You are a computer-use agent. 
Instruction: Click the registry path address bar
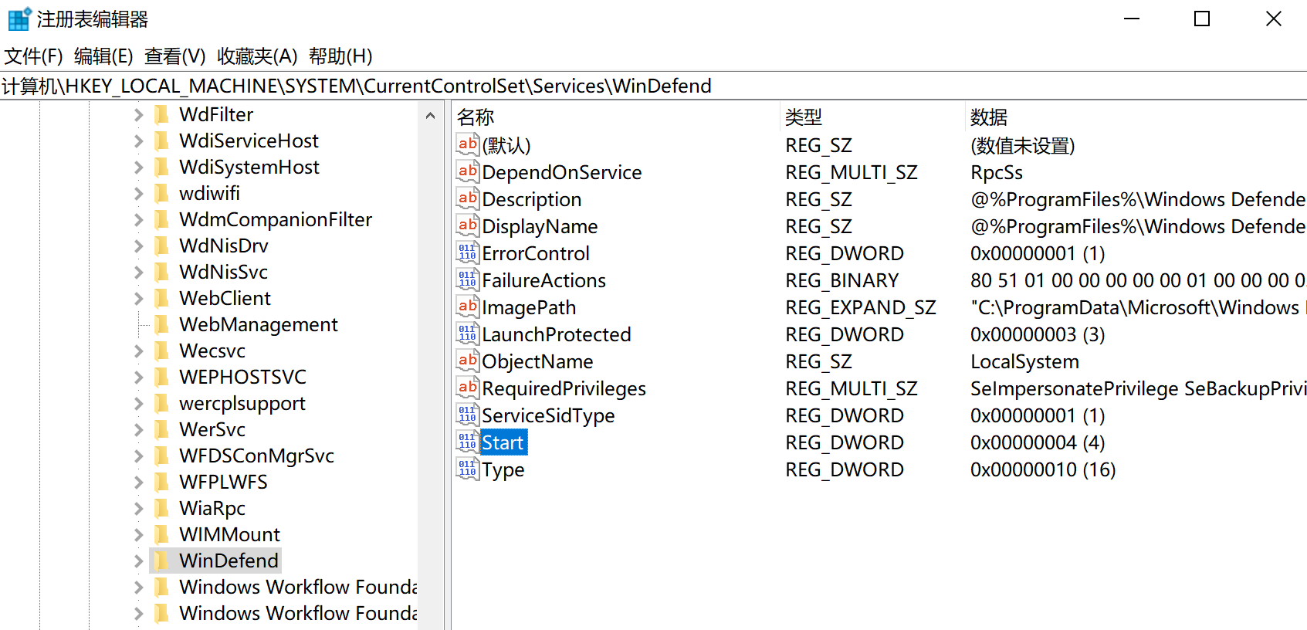pos(653,86)
